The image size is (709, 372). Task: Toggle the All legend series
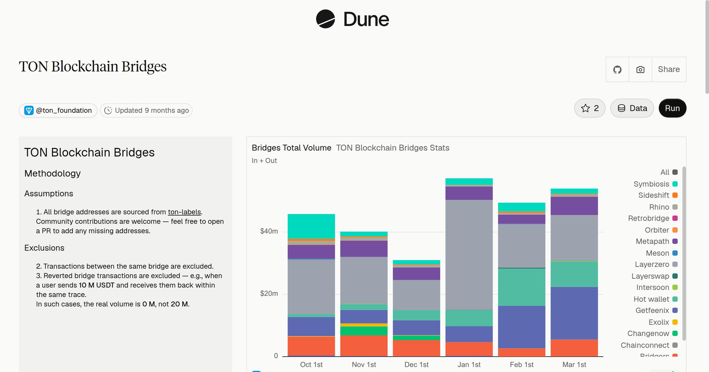(669, 172)
